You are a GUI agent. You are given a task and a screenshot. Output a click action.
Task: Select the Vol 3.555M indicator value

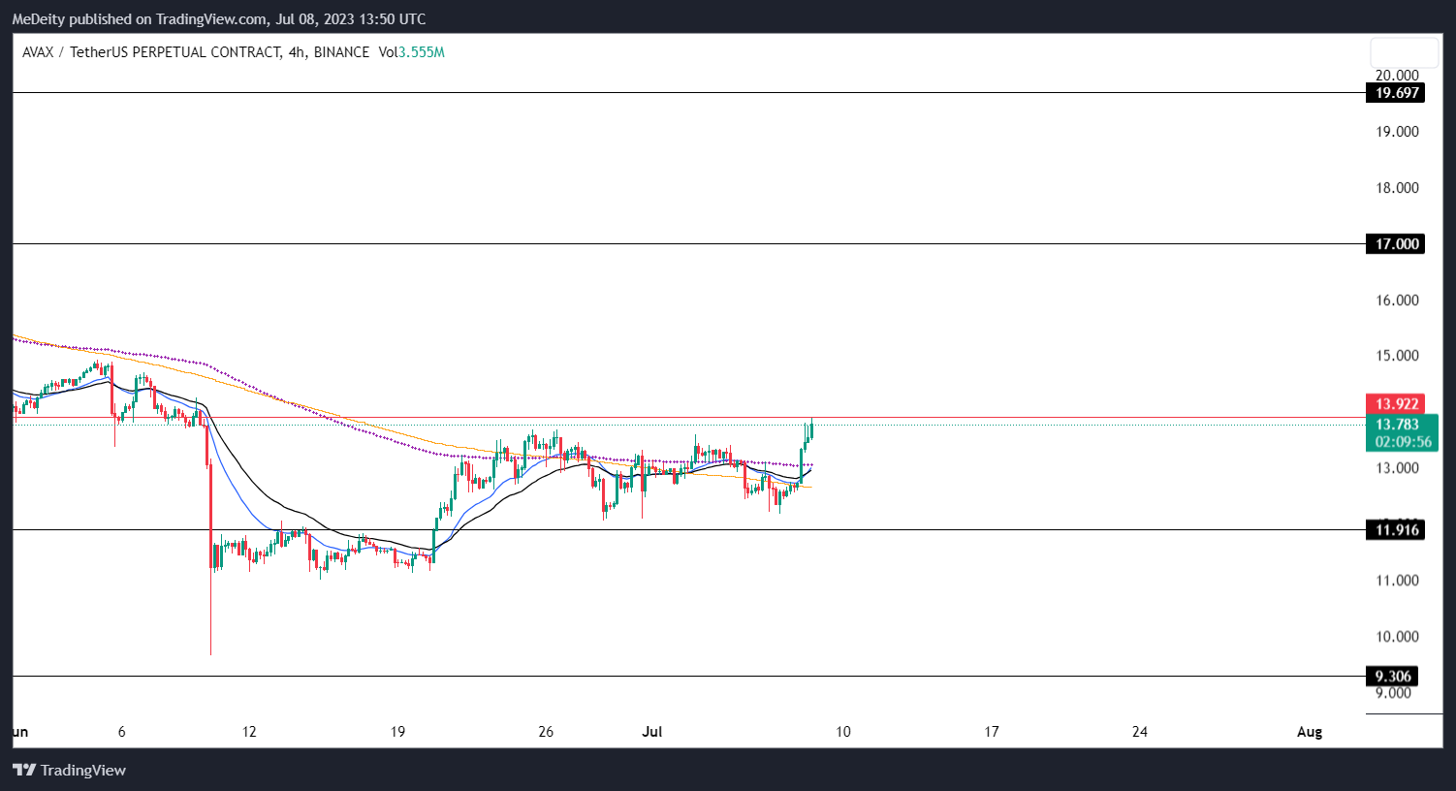pos(412,52)
